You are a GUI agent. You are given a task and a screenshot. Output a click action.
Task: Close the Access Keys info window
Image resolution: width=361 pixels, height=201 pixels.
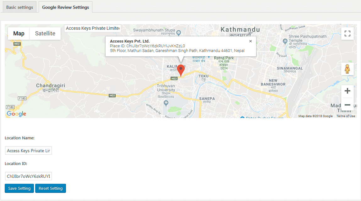point(250,41)
